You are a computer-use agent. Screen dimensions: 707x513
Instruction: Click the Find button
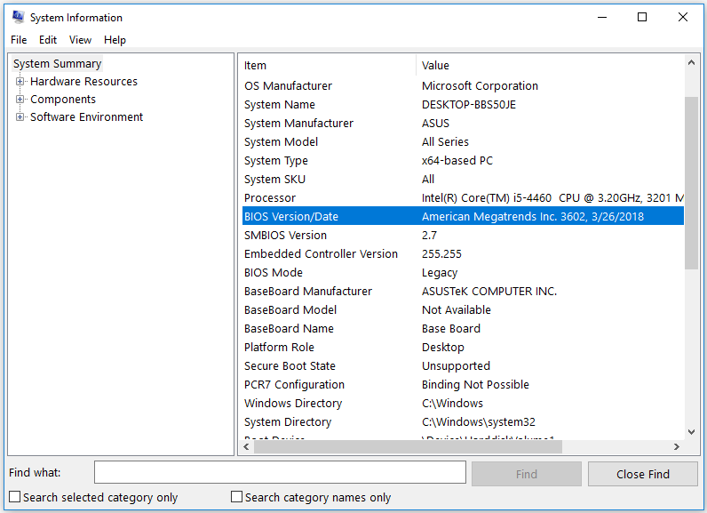click(526, 474)
